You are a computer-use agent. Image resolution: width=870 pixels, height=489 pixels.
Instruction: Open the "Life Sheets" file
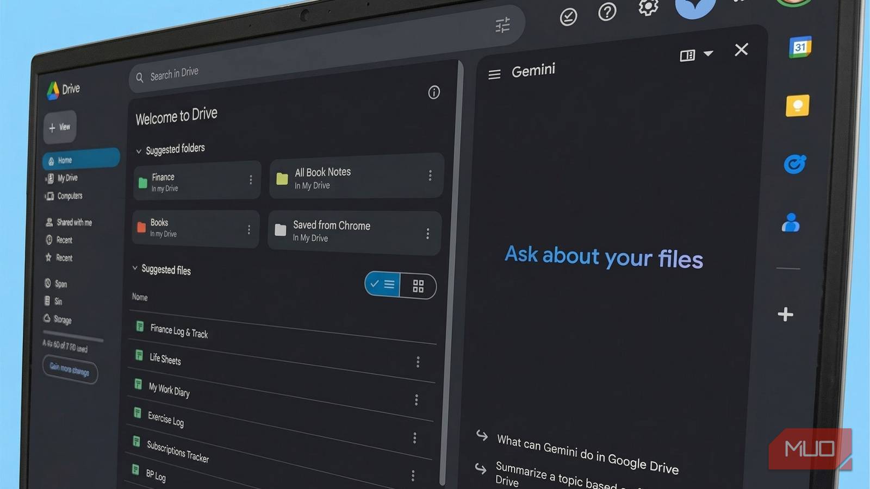[165, 359]
